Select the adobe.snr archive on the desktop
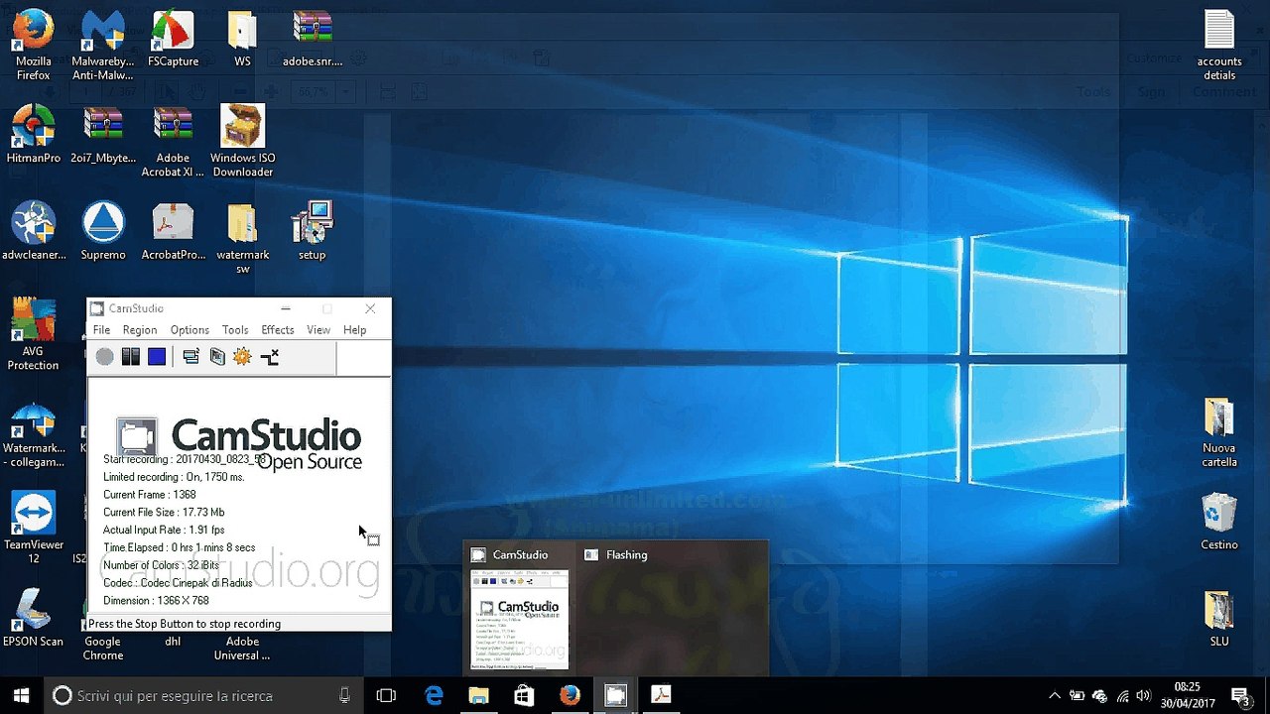Viewport: 1270px width, 714px height. click(313, 40)
